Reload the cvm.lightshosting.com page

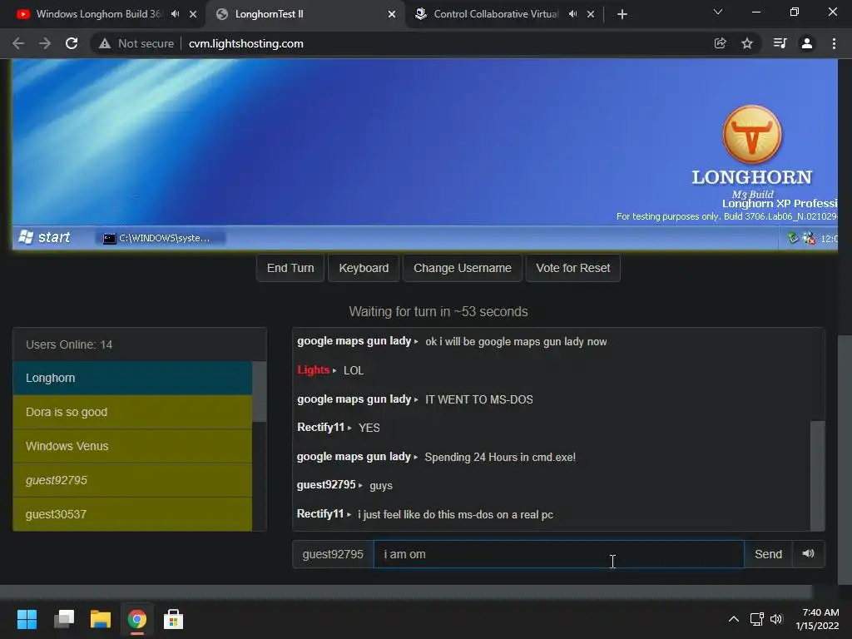[72, 43]
